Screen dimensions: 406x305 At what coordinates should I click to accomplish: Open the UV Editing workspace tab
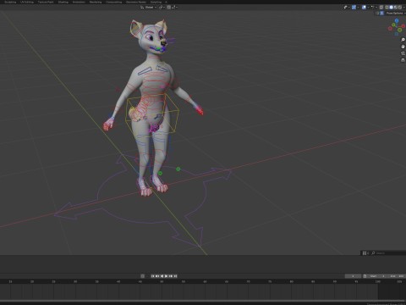point(27,2)
